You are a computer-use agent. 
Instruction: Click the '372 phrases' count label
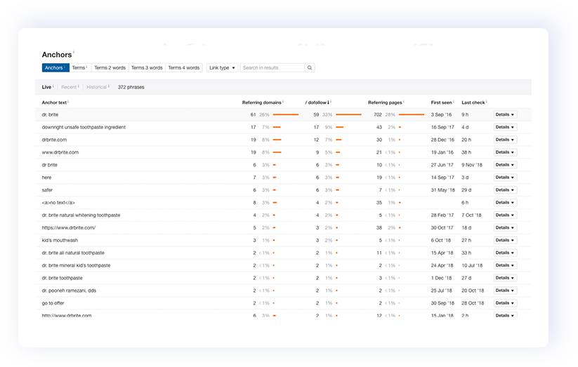click(131, 87)
